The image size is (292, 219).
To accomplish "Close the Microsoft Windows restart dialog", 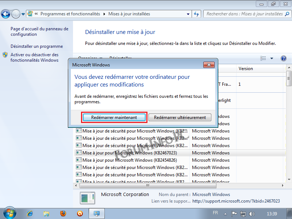I will (209, 65).
